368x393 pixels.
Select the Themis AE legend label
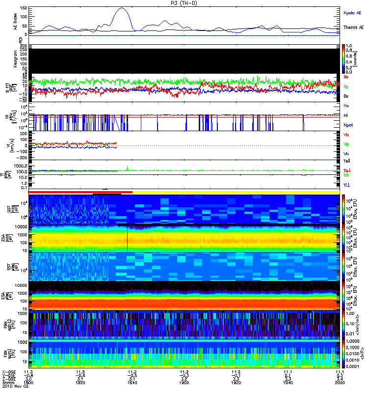pyautogui.click(x=353, y=28)
